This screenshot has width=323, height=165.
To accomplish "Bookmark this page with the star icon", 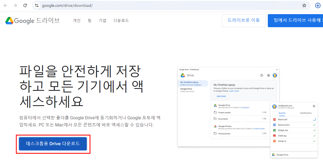I will click(x=304, y=5).
